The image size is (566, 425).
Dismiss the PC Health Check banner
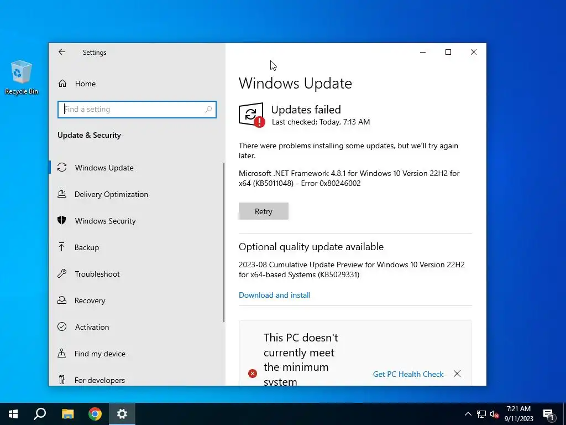[x=457, y=374]
